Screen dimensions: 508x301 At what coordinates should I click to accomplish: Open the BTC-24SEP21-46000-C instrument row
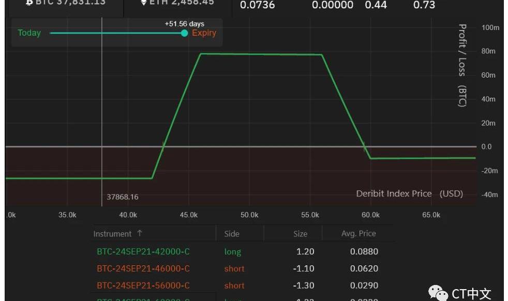point(143,269)
